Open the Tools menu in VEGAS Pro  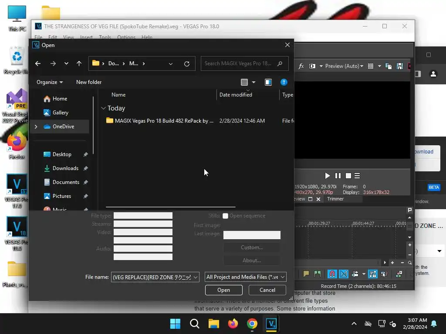tap(105, 37)
